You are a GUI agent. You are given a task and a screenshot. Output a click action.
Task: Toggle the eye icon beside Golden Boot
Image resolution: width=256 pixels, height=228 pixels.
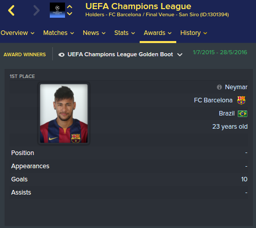point(61,55)
